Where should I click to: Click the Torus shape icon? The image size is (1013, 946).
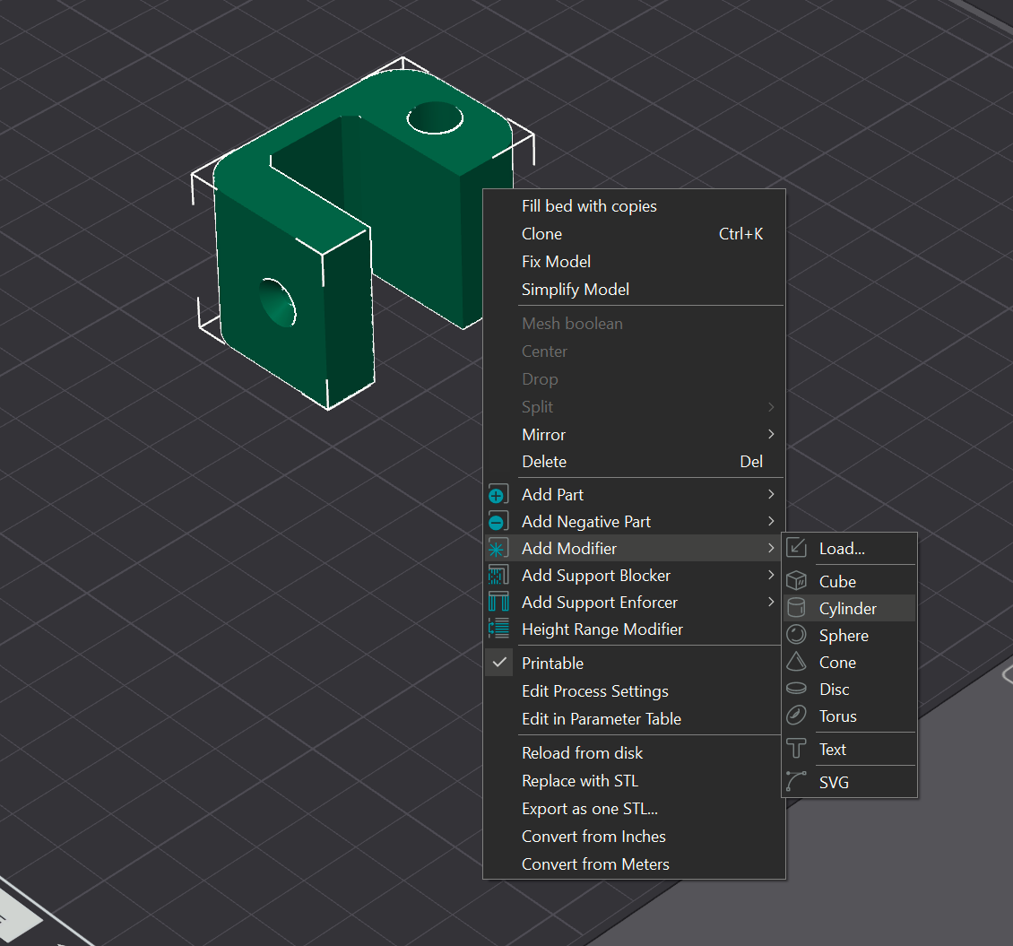coord(797,716)
